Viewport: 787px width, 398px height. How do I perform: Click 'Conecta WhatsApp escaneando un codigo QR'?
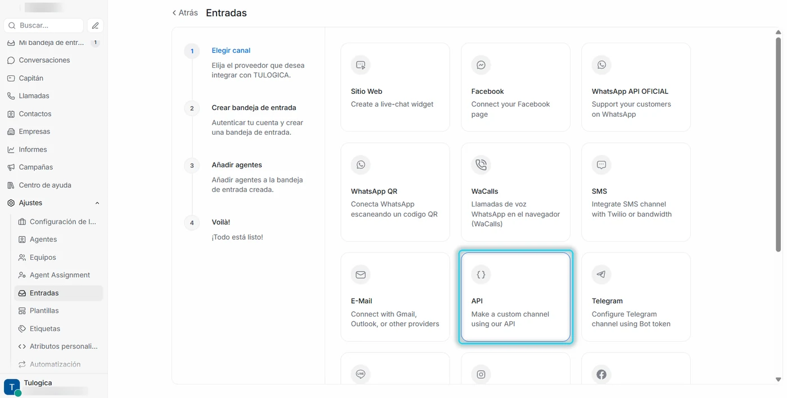pyautogui.click(x=394, y=209)
